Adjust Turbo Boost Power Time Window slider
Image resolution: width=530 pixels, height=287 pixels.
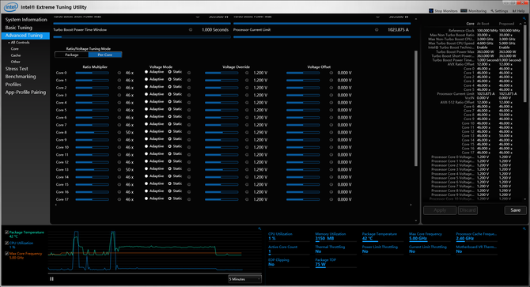pyautogui.click(x=142, y=37)
